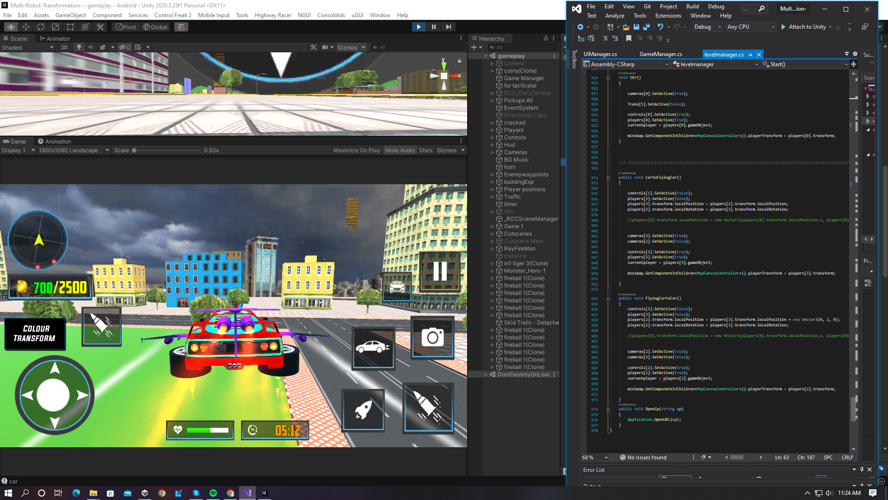Image resolution: width=888 pixels, height=500 pixels.
Task: Open the Shaded draw mode dropdown
Action: click(28, 47)
